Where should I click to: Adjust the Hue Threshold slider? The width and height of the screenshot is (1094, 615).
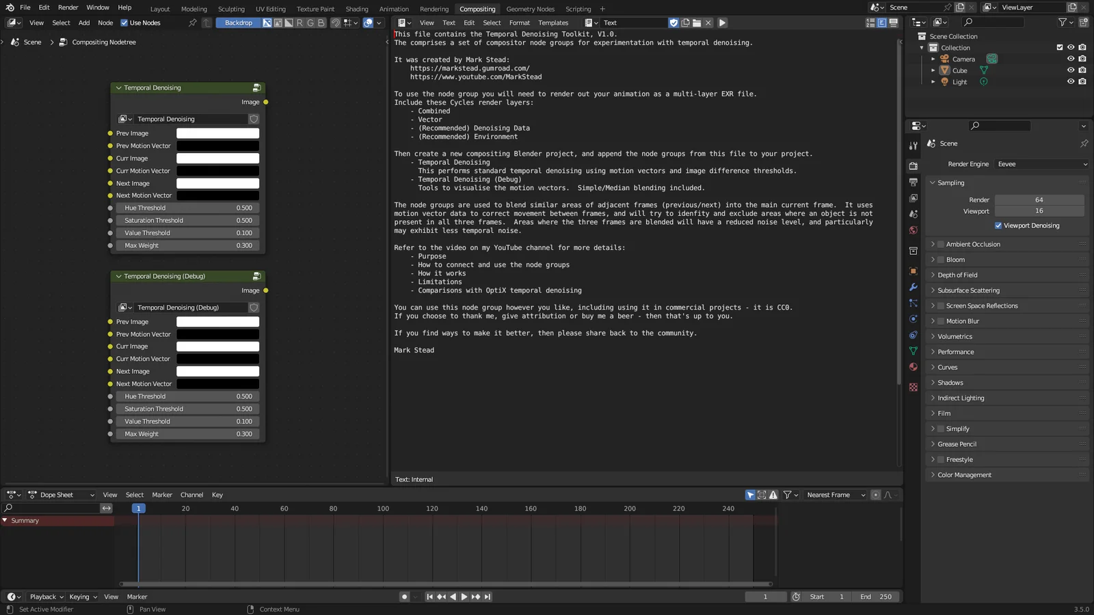pos(187,207)
